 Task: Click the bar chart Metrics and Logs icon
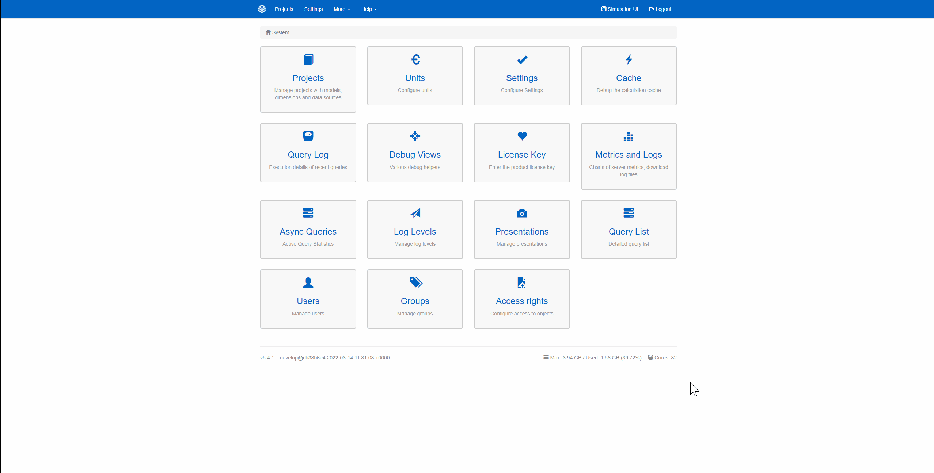click(628, 137)
